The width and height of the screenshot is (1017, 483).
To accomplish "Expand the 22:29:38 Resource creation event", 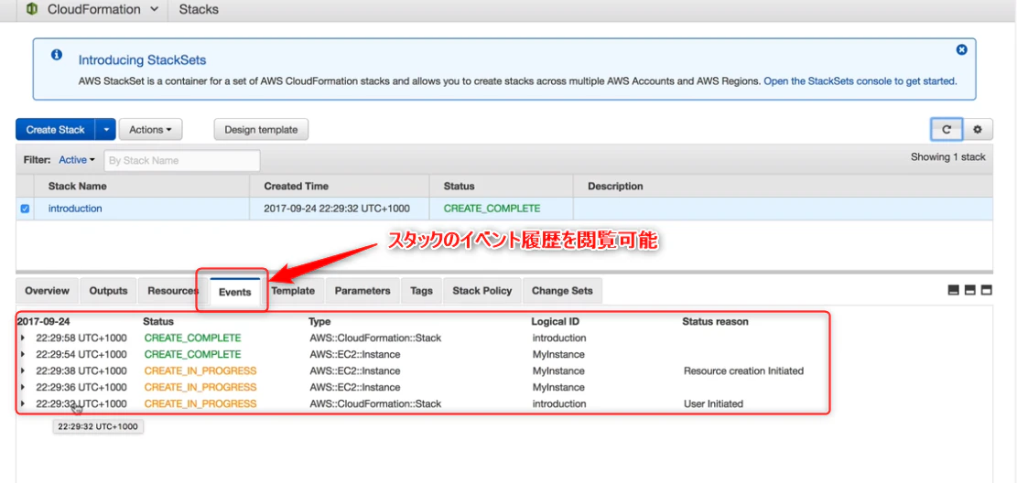I will click(24, 370).
